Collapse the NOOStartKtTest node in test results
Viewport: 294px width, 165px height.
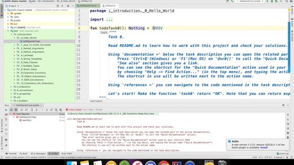point(14,117)
